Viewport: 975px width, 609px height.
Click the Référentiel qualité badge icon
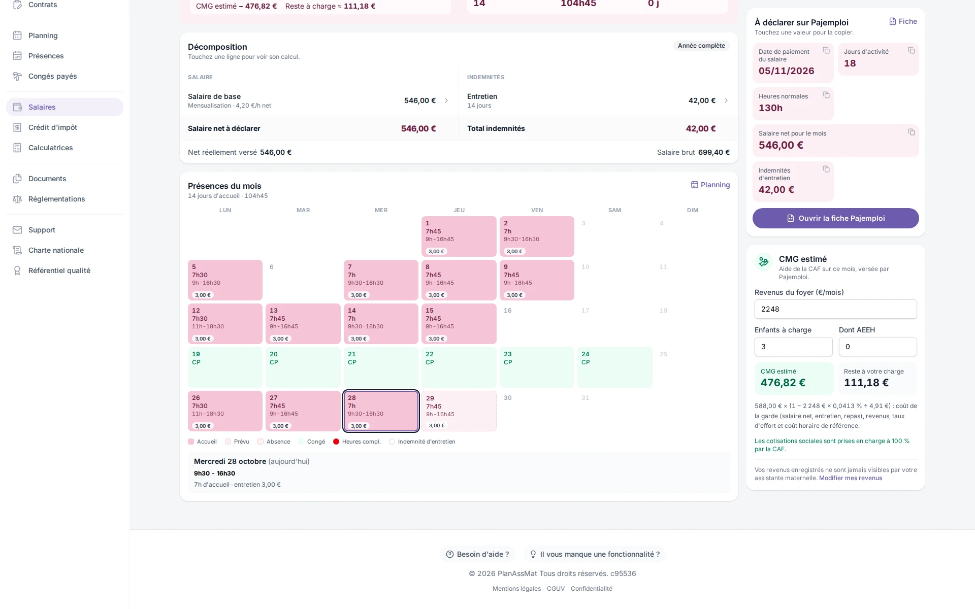17,270
